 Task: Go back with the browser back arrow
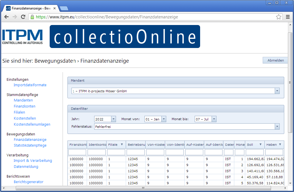pos(6,17)
